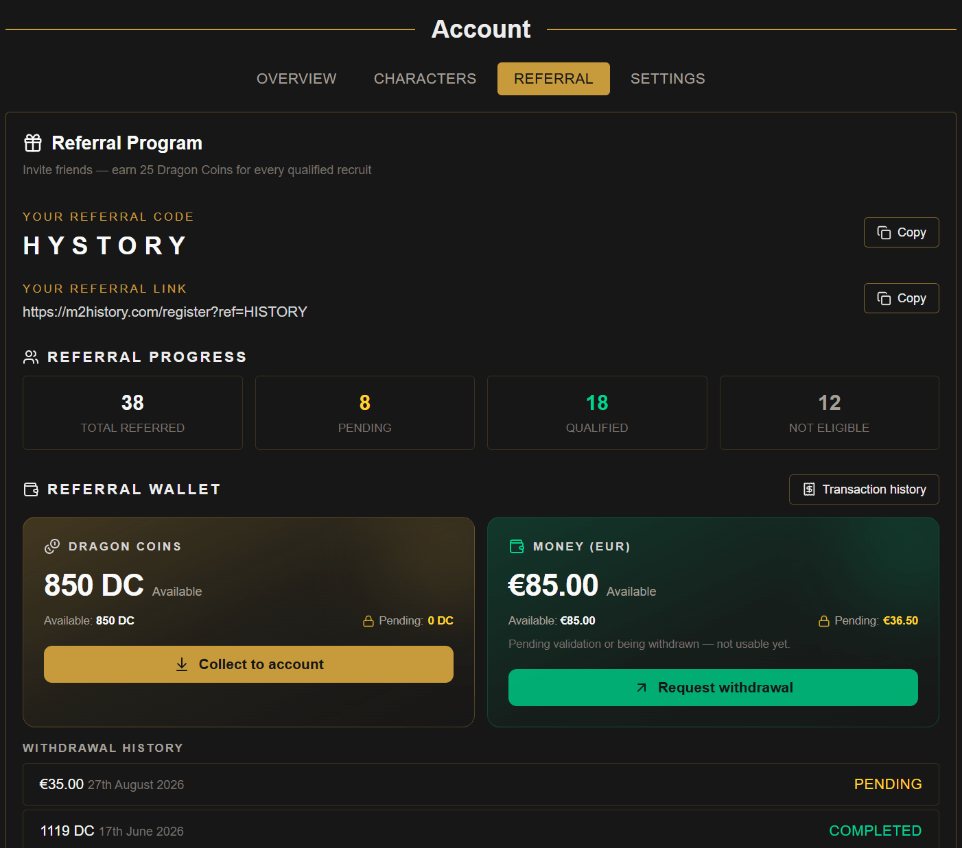Click the "Invite friends" description text
The image size is (962, 848).
click(x=197, y=170)
